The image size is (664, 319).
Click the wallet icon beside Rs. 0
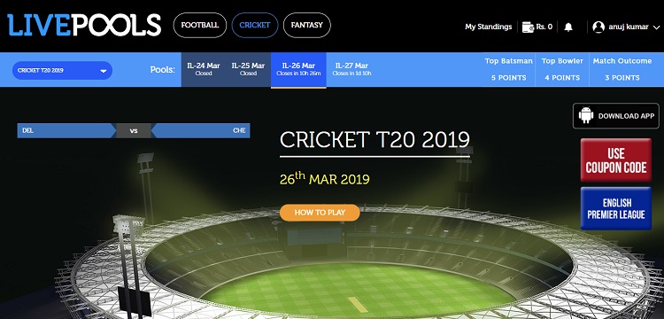[x=528, y=27]
